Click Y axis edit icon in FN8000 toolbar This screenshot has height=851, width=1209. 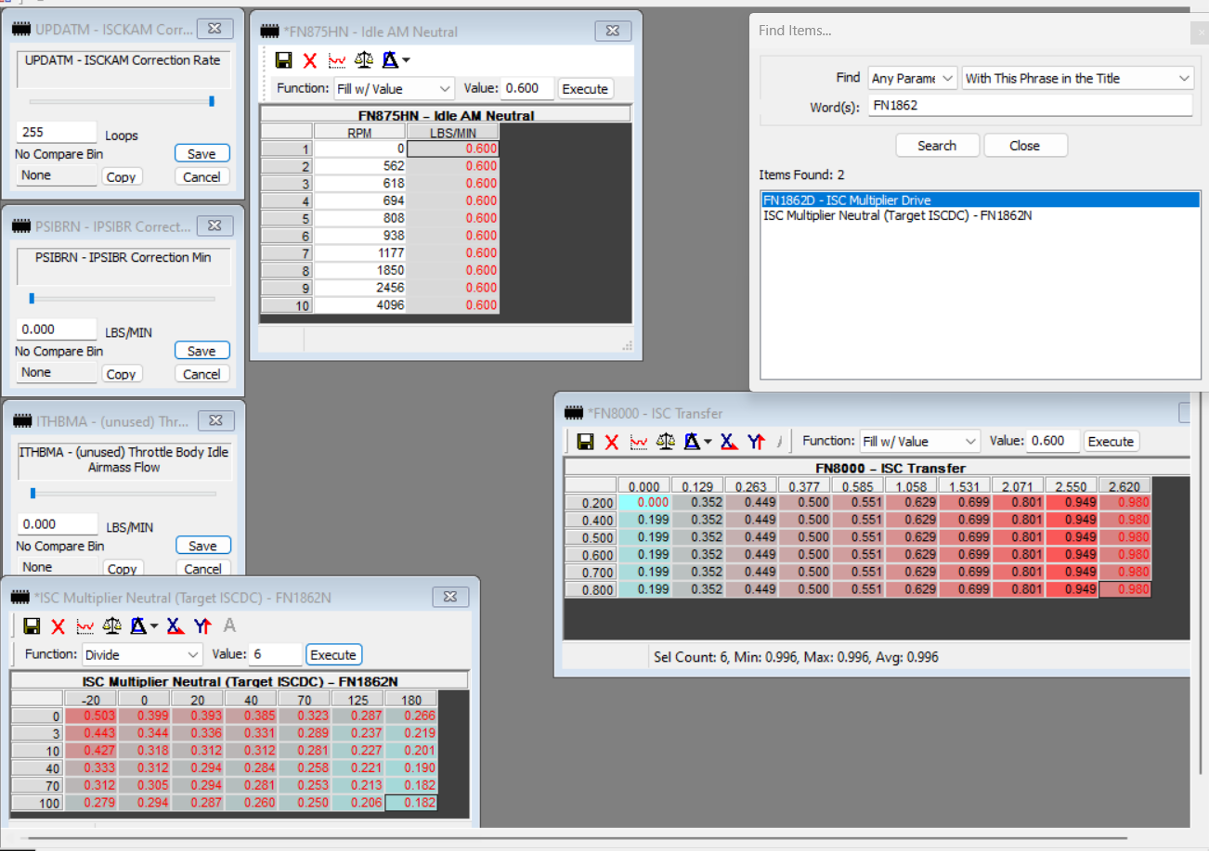coord(756,442)
